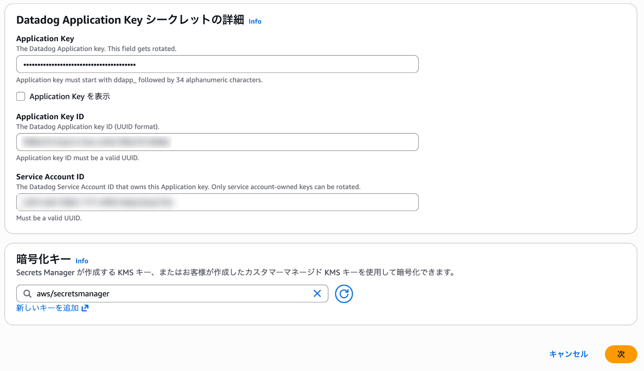Open the external link icon beside 新しいキーを追加
This screenshot has width=644, height=371.
[x=85, y=308]
